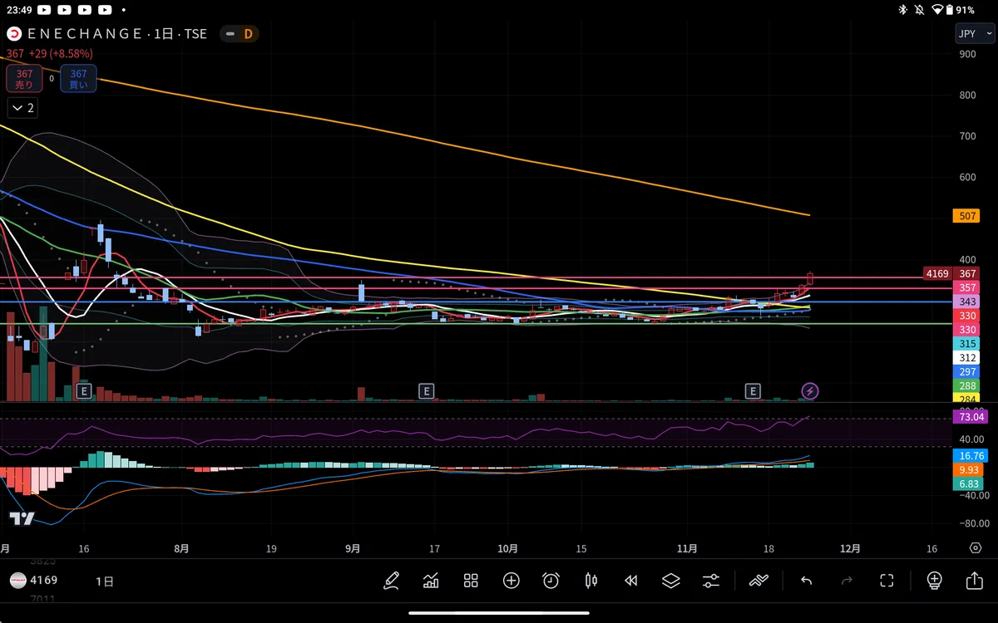Open the JPY currency dropdown
998x623 pixels.
coord(974,33)
